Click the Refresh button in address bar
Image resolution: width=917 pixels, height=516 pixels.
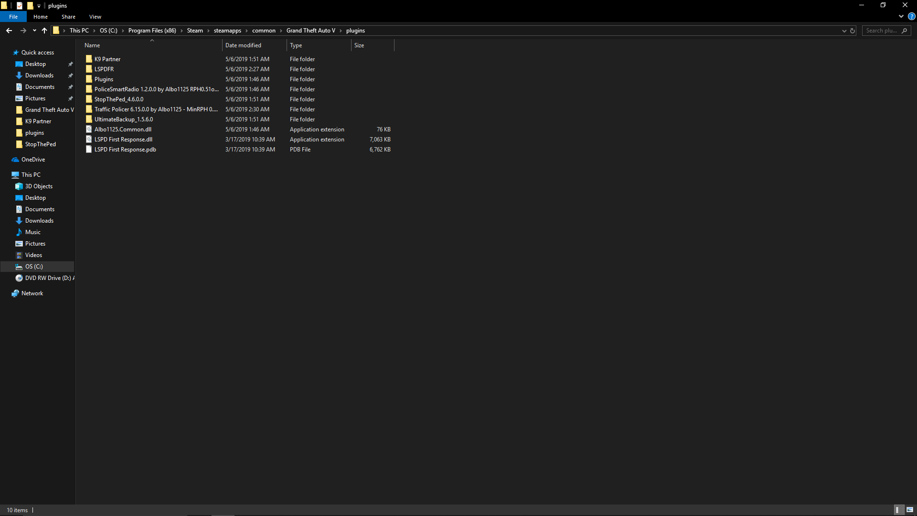click(x=853, y=31)
